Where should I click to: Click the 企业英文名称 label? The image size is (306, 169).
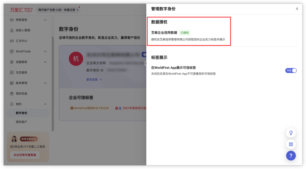coord(96,63)
